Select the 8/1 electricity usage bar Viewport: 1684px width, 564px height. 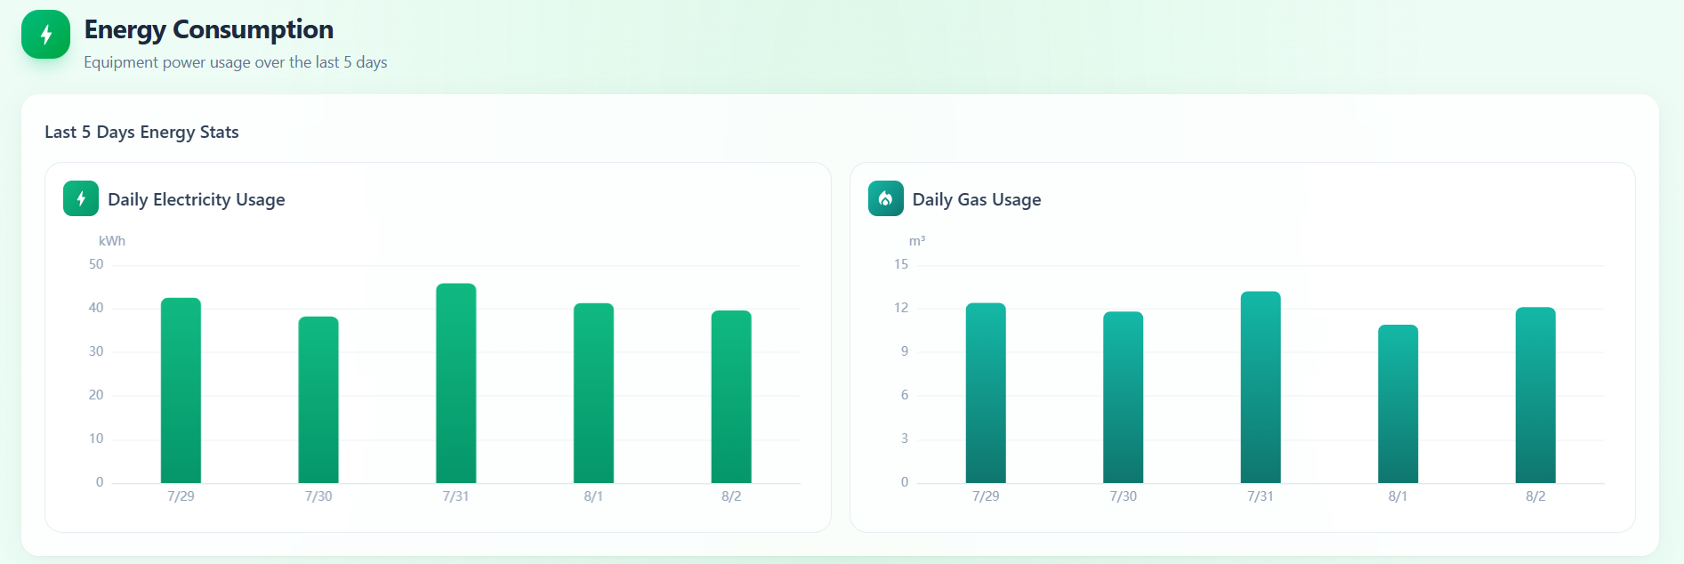click(x=593, y=393)
